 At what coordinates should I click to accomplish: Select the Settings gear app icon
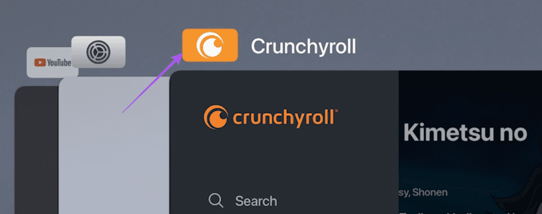(98, 52)
